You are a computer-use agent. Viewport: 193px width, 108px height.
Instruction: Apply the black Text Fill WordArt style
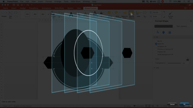tap(71, 15)
